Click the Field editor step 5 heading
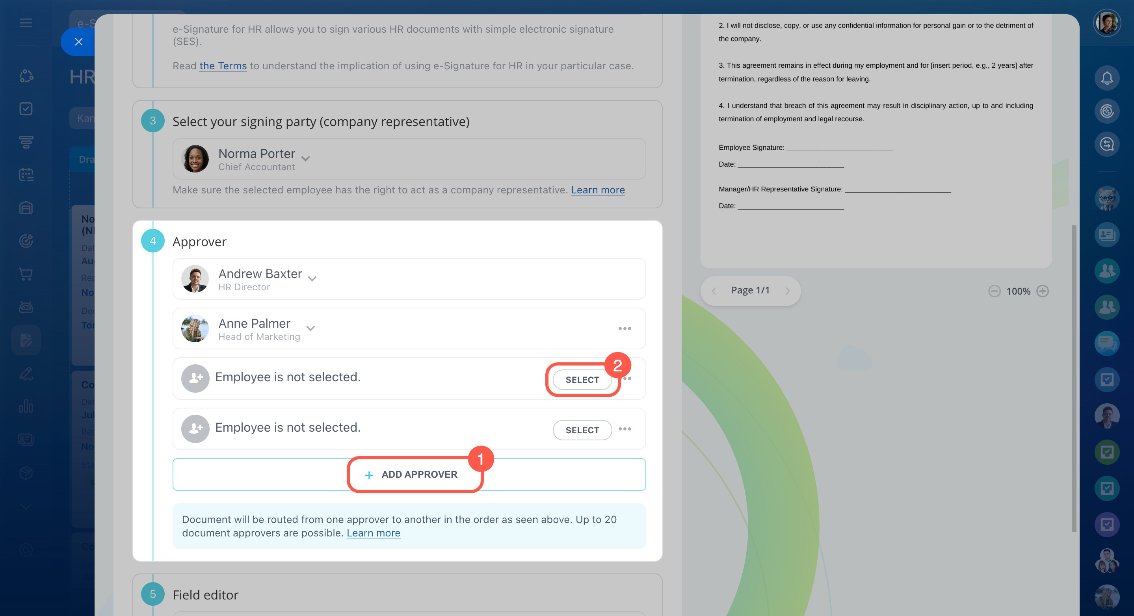 tap(205, 595)
